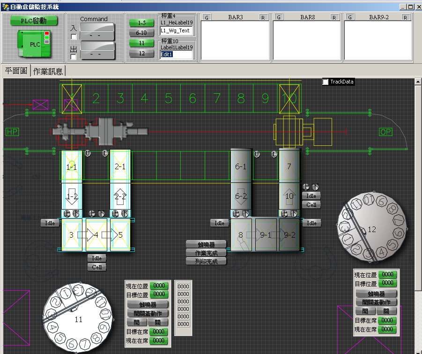422x354 pixels.
Task: Tick the 出 command checkbox
Action: click(74, 57)
